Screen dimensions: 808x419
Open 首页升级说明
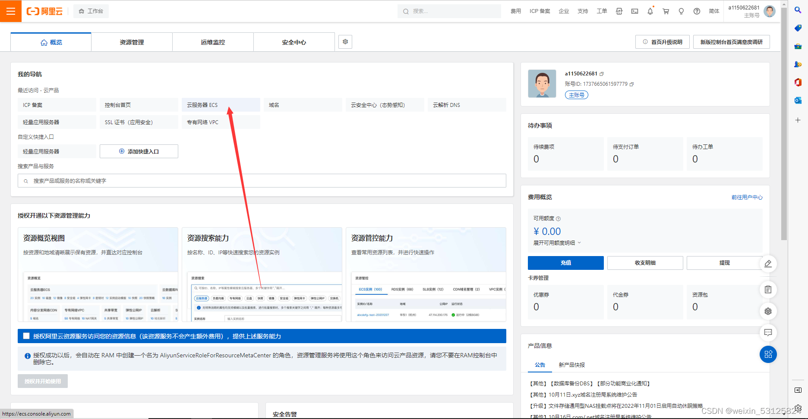[x=662, y=42]
